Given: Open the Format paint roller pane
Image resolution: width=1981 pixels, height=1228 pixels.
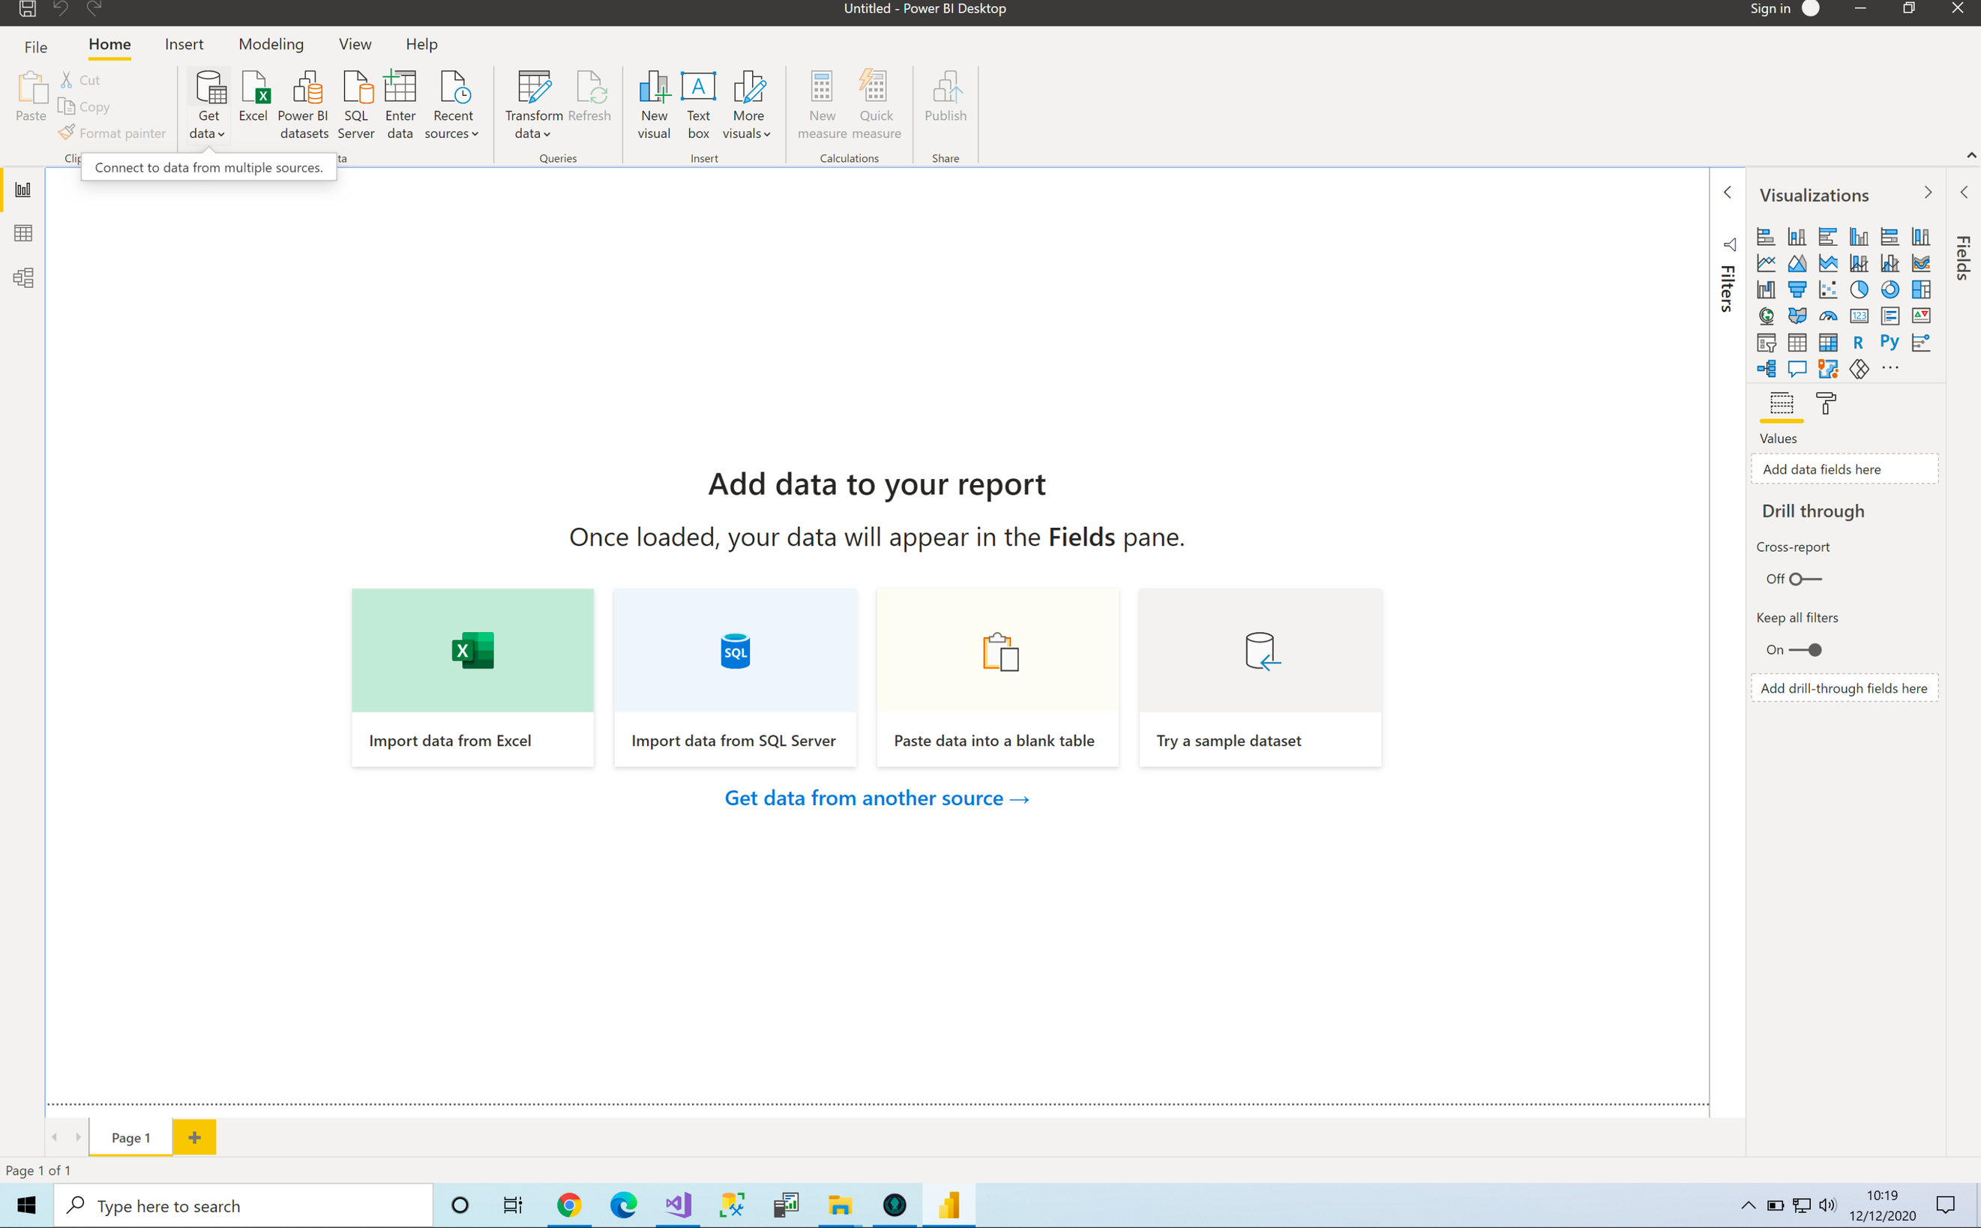Looking at the screenshot, I should [1826, 403].
